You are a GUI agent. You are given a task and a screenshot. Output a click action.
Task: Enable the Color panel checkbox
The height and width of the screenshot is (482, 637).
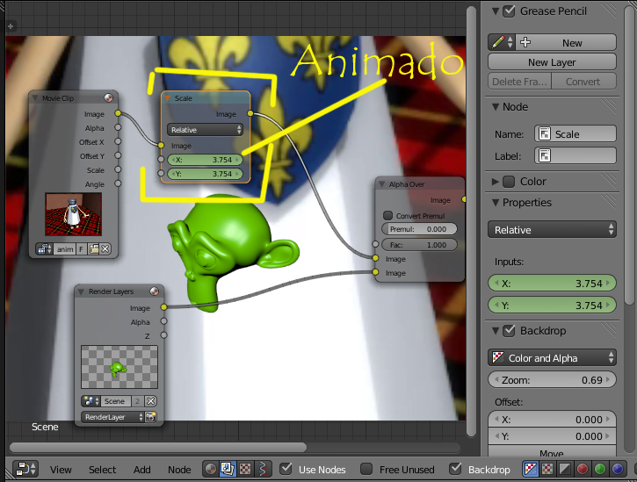pos(509,181)
